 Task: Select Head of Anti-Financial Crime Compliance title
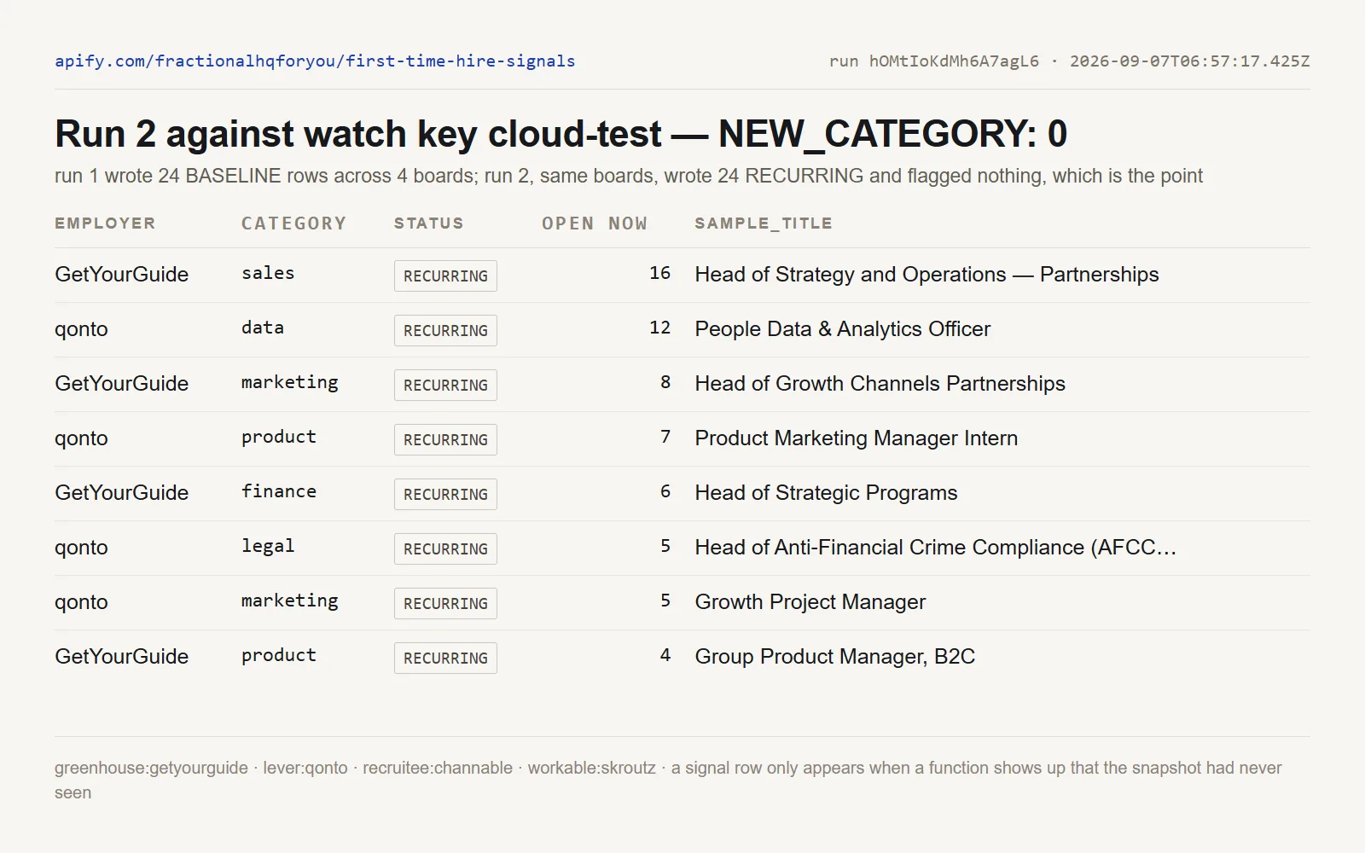tap(935, 548)
